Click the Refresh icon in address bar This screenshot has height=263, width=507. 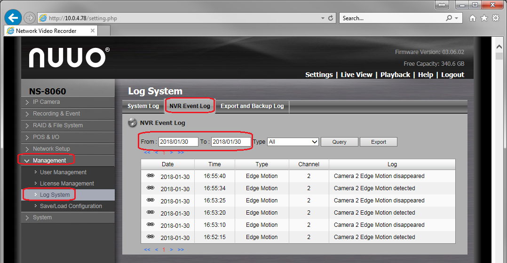(331, 18)
